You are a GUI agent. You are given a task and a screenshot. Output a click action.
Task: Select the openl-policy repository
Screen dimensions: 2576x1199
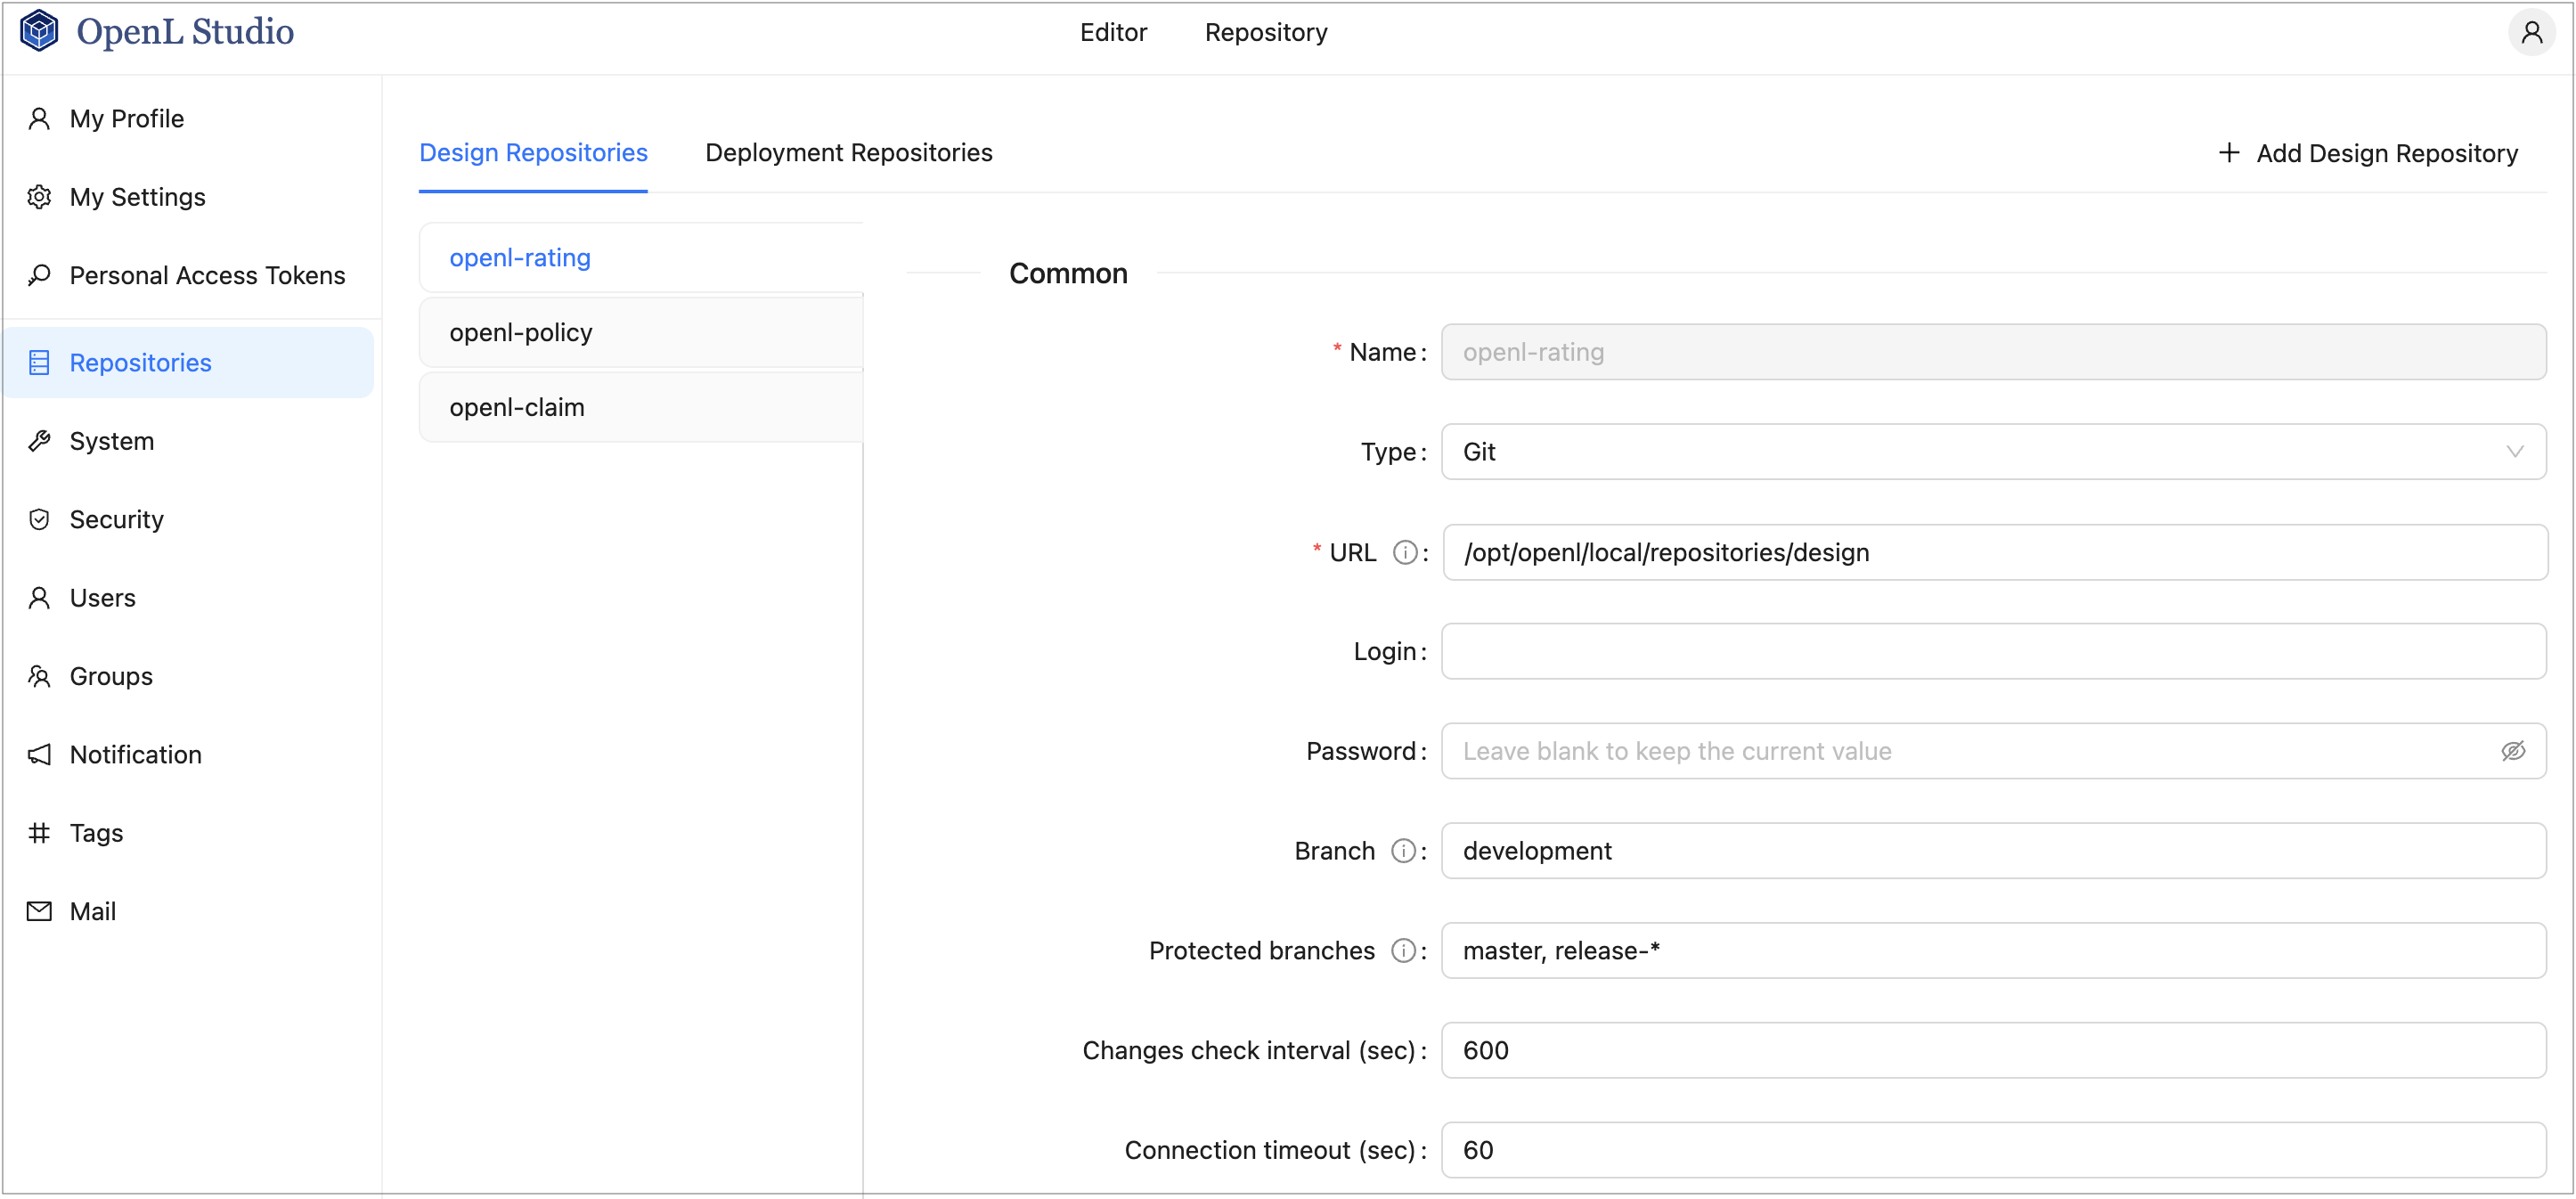pos(520,332)
